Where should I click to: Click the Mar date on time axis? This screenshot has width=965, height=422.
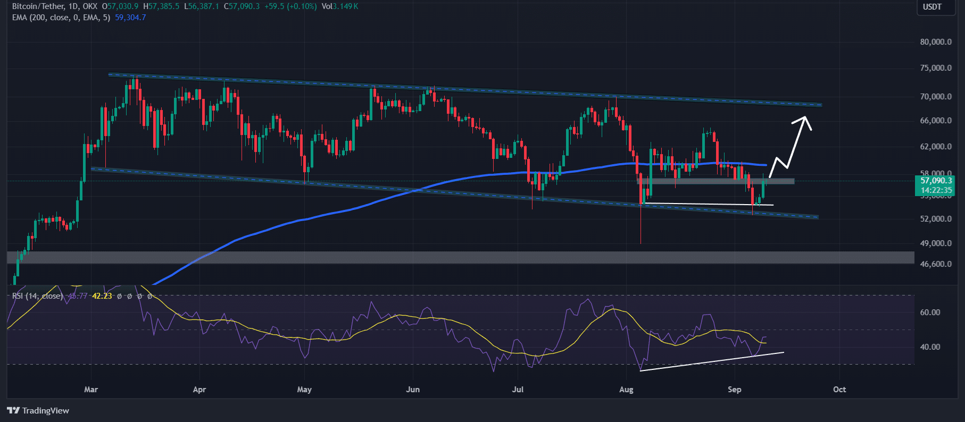pos(91,390)
